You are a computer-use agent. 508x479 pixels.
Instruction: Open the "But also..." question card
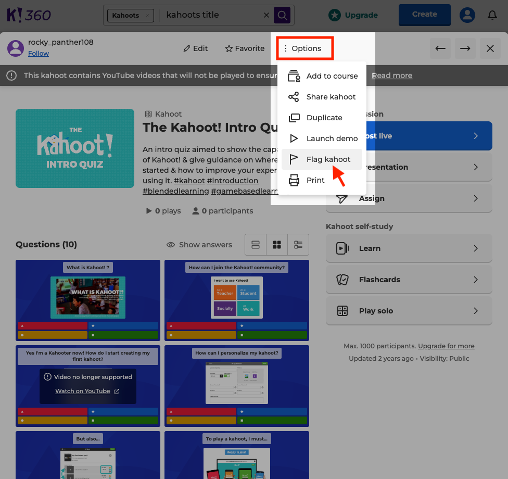(x=88, y=455)
